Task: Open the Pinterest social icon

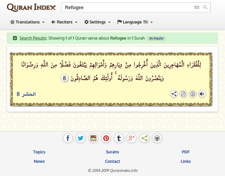Action: click(106, 138)
